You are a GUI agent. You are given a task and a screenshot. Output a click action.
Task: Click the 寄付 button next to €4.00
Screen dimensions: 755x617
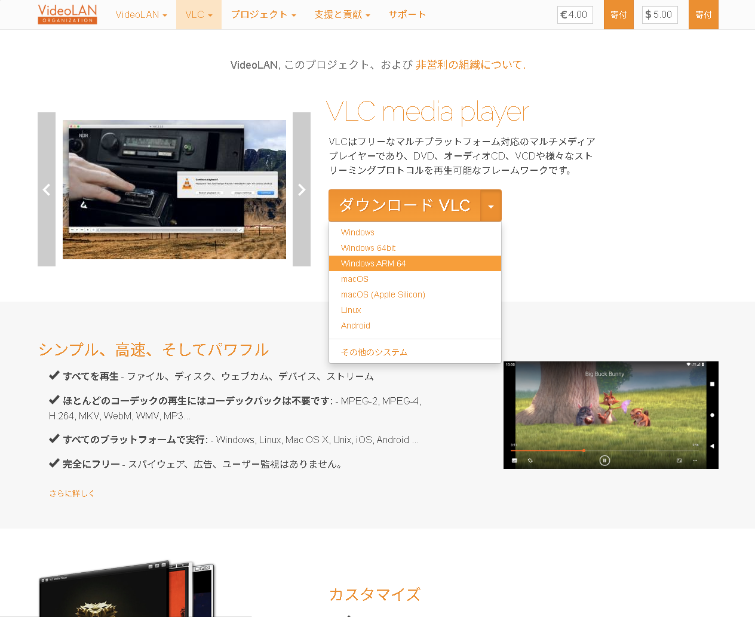click(618, 14)
